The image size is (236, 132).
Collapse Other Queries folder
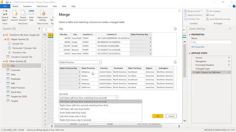[4, 61]
